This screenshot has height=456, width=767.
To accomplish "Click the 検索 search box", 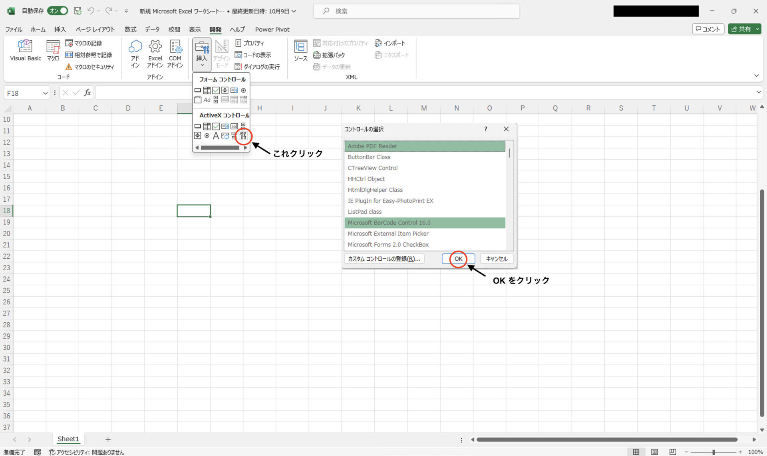I will [416, 11].
